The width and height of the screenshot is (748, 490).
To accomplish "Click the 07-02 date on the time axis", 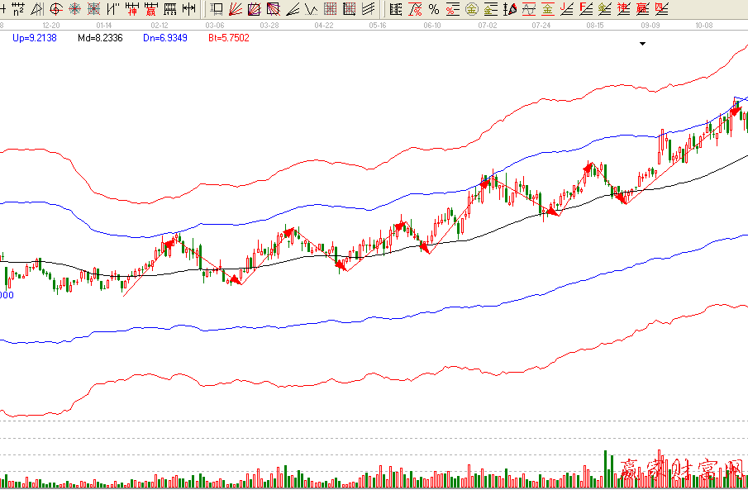I will point(488,26).
